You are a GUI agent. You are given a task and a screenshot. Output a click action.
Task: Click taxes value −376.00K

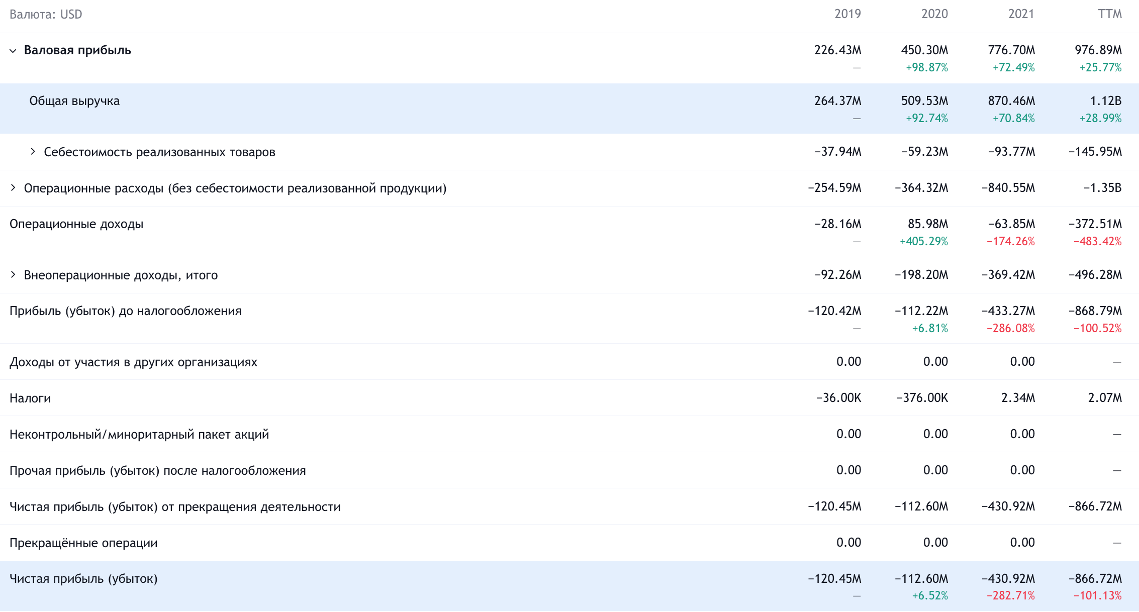point(922,398)
